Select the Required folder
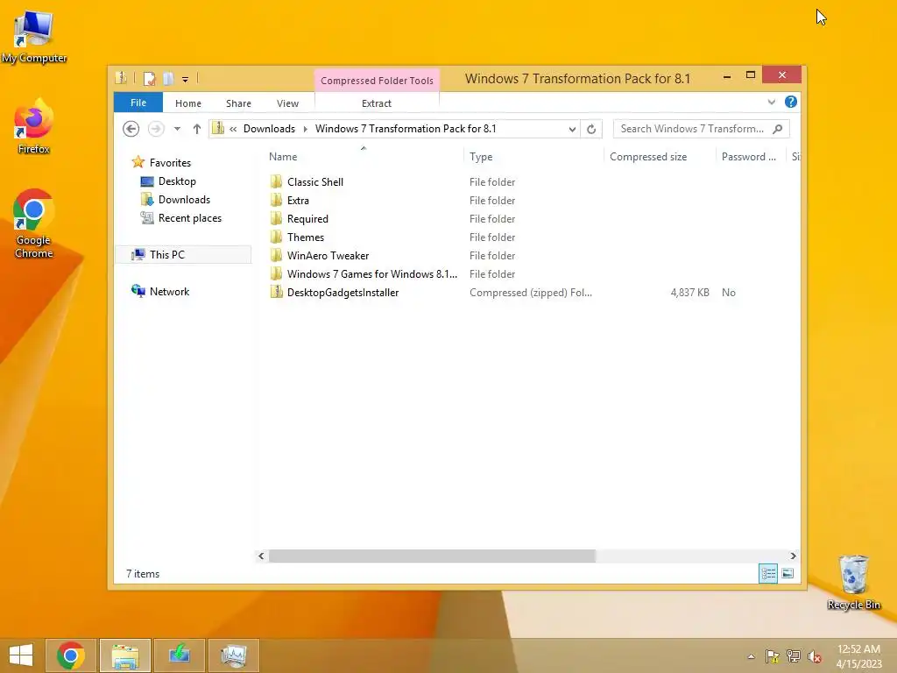 coord(307,218)
